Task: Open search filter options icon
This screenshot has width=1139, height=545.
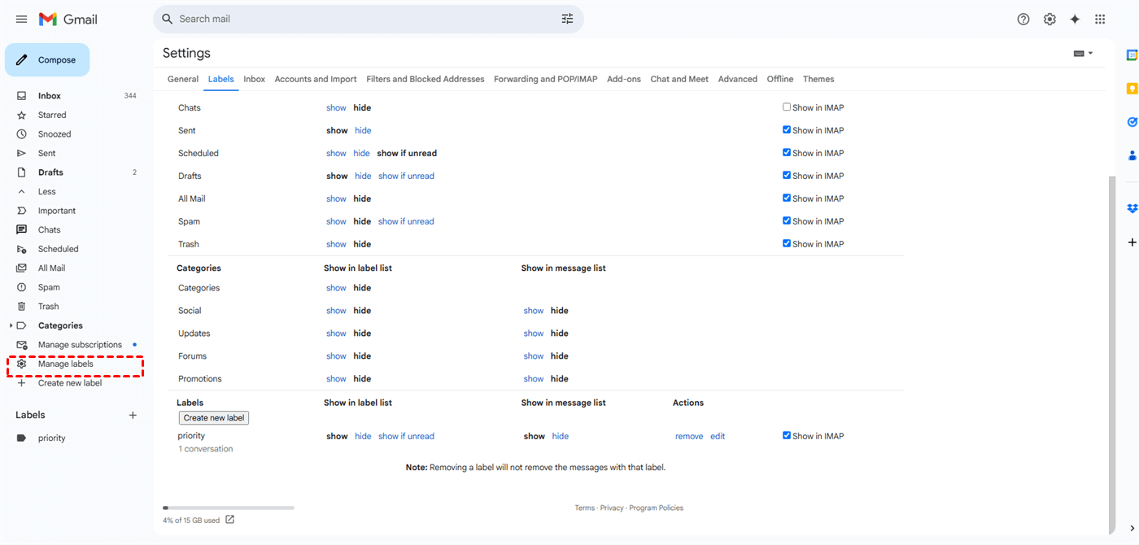Action: point(567,19)
